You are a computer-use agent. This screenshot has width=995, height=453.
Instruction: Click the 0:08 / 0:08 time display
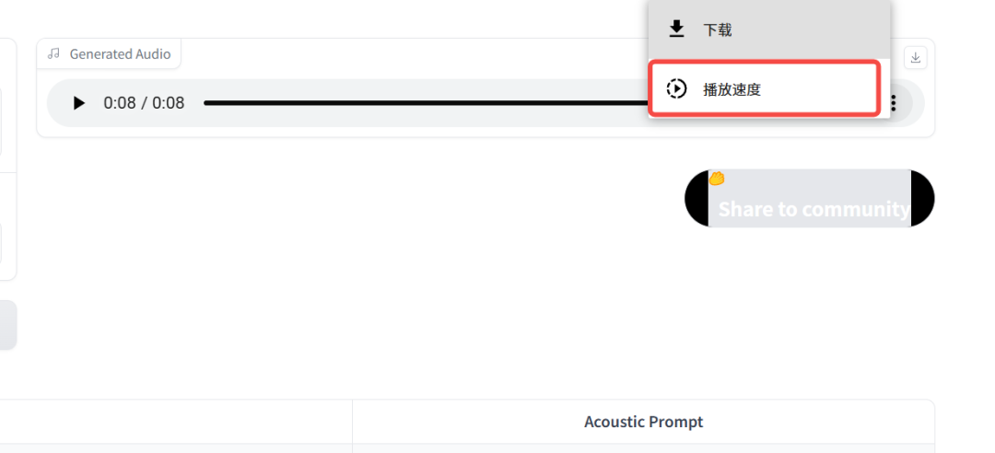tap(144, 103)
